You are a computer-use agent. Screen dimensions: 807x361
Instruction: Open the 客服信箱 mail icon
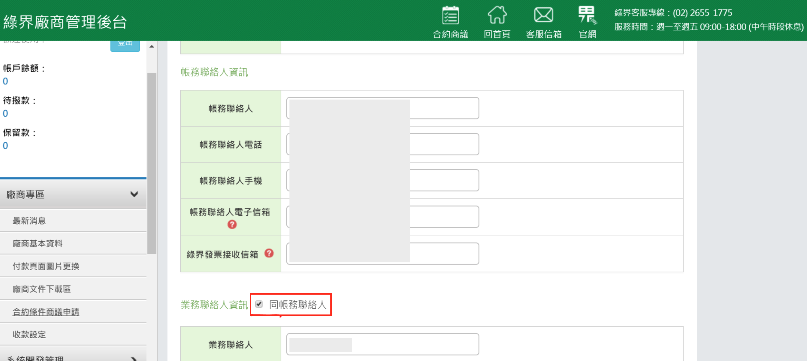[544, 22]
